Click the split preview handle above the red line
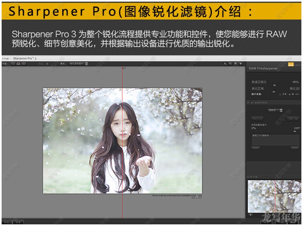The width and height of the screenshot is (303, 226). [x=124, y=68]
